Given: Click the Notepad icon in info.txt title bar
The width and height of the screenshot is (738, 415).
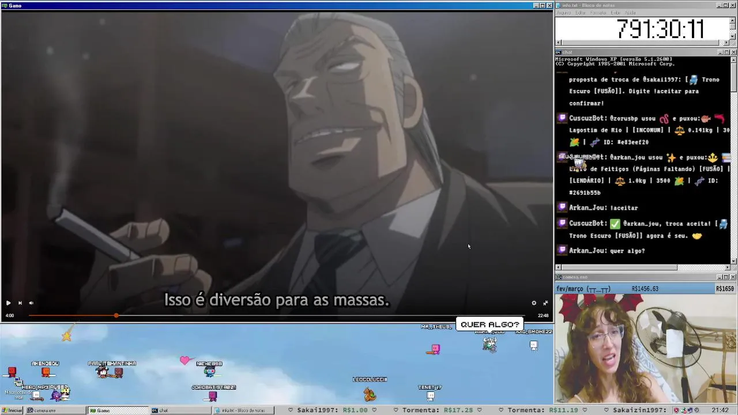Looking at the screenshot, I should pyautogui.click(x=559, y=5).
